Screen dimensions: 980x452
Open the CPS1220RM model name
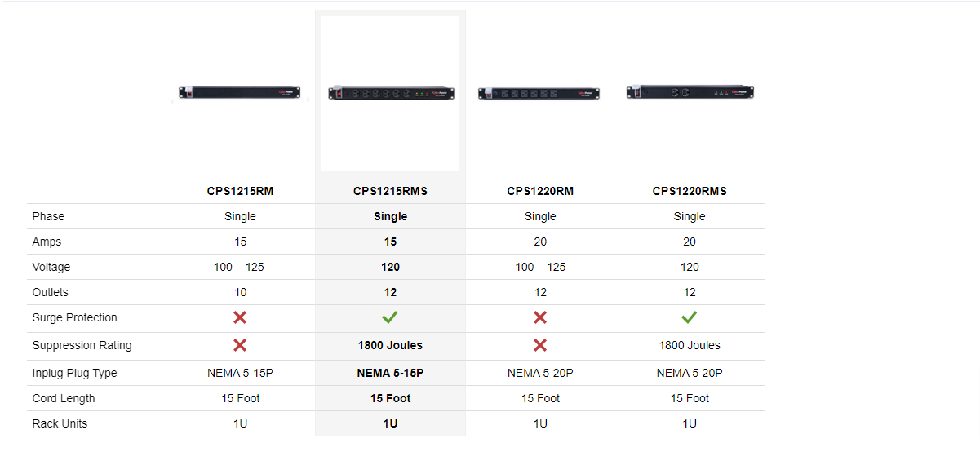pos(540,192)
